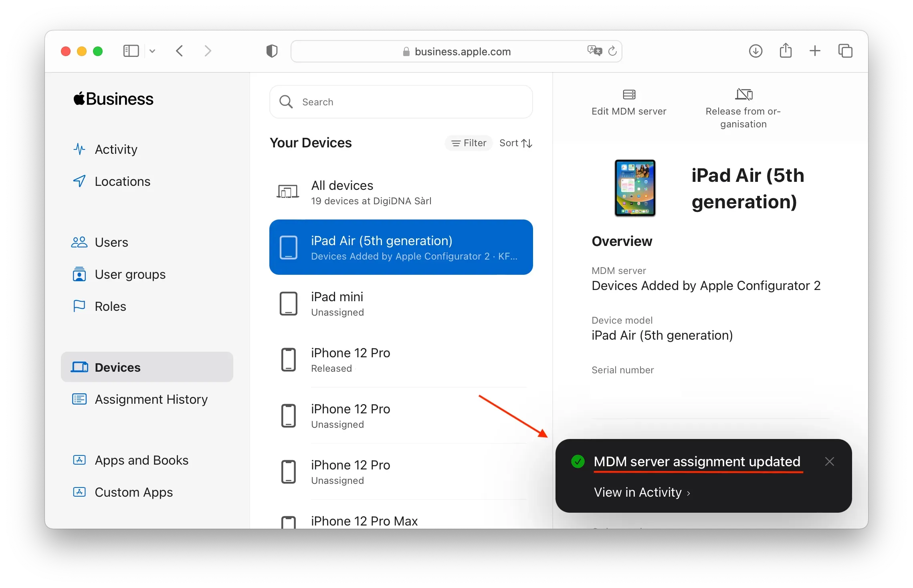Image resolution: width=913 pixels, height=588 pixels.
Task: Open Apps and Books section
Action: coord(141,460)
